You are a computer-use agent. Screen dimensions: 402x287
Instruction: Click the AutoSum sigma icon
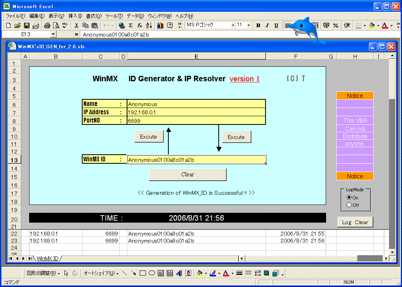(x=131, y=25)
